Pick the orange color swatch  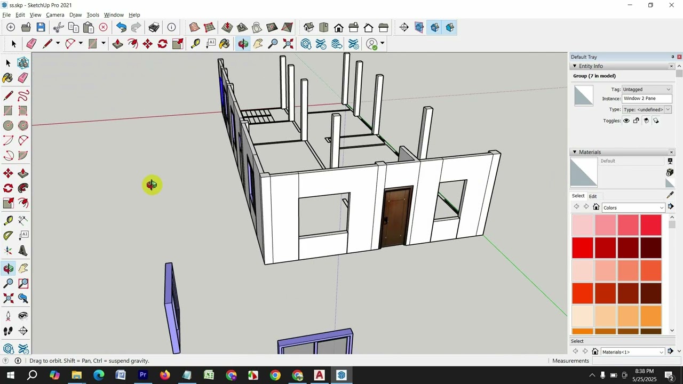click(x=651, y=316)
